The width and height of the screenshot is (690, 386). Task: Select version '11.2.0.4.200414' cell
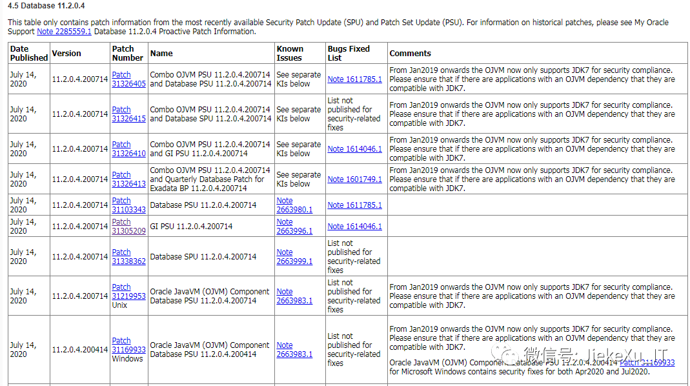click(80, 349)
